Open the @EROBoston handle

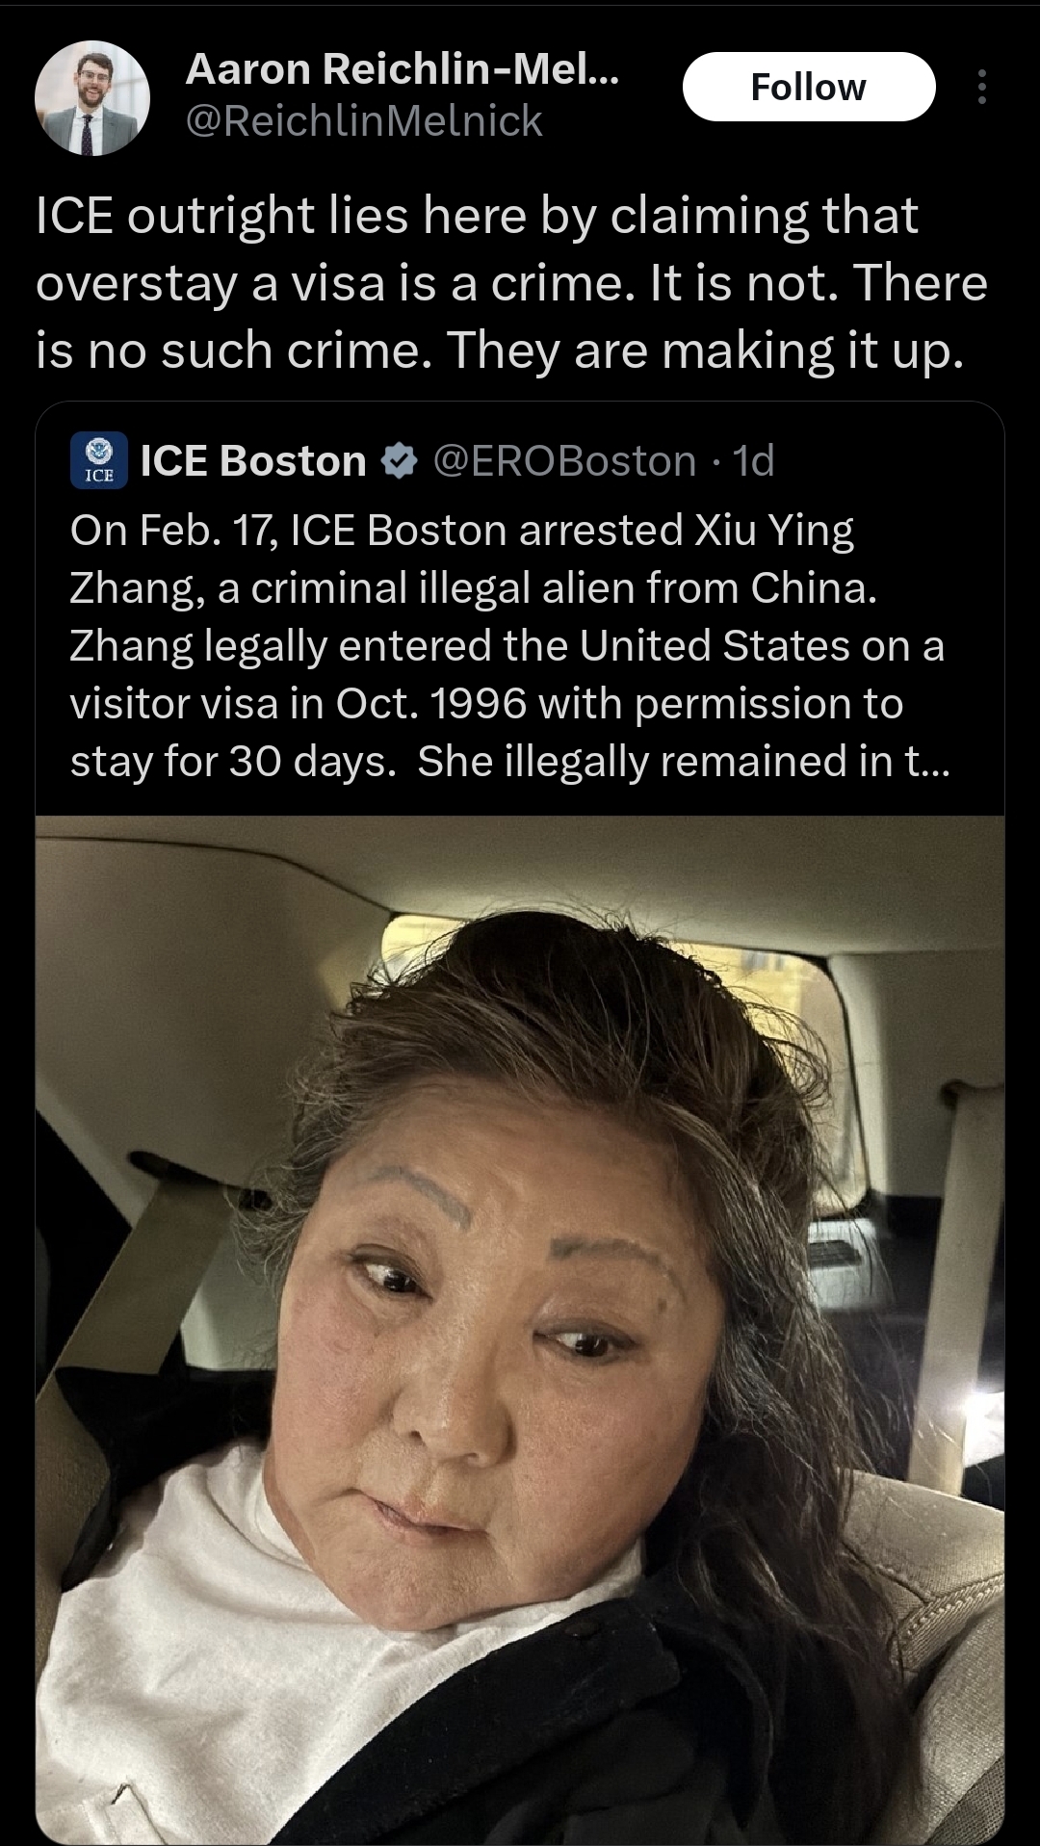564,461
